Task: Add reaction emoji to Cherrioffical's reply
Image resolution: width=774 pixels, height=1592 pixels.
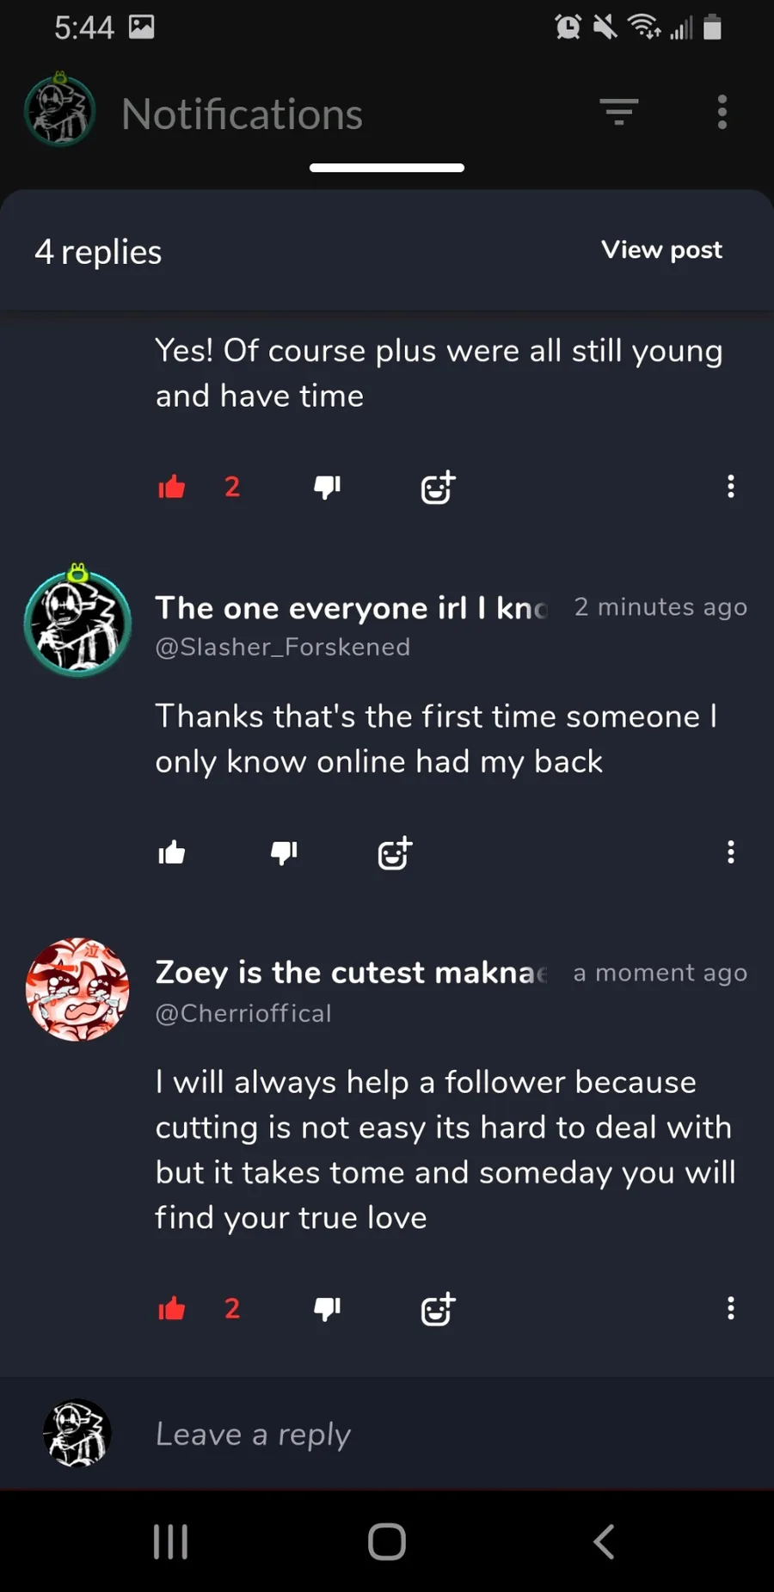Action: coord(438,1309)
